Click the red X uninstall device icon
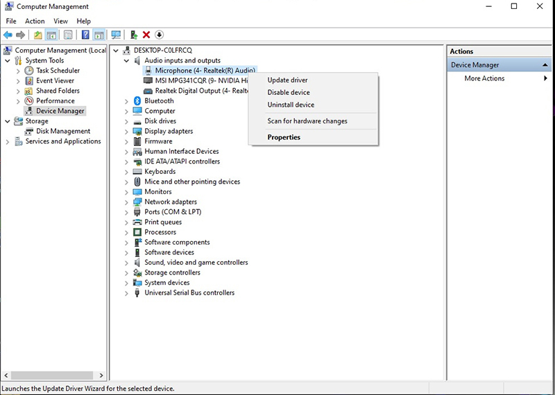Viewport: 555px width, 395px height. coord(146,35)
